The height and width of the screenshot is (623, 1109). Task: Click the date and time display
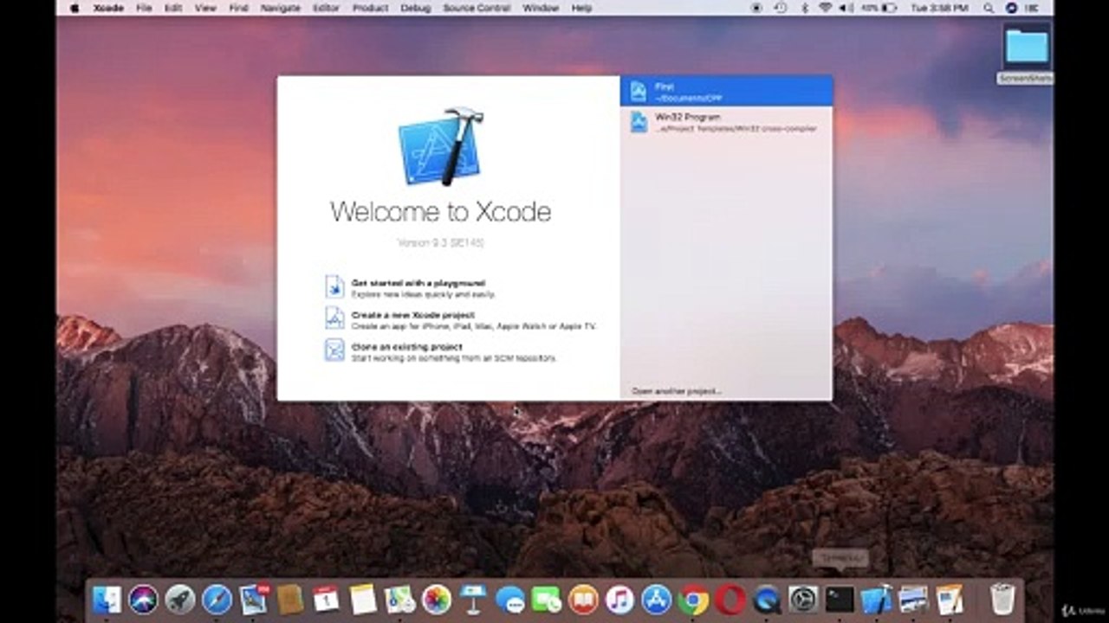point(940,8)
